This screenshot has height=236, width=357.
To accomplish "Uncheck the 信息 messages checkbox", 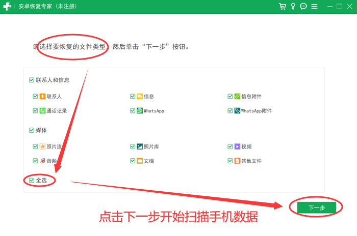I will tap(133, 96).
